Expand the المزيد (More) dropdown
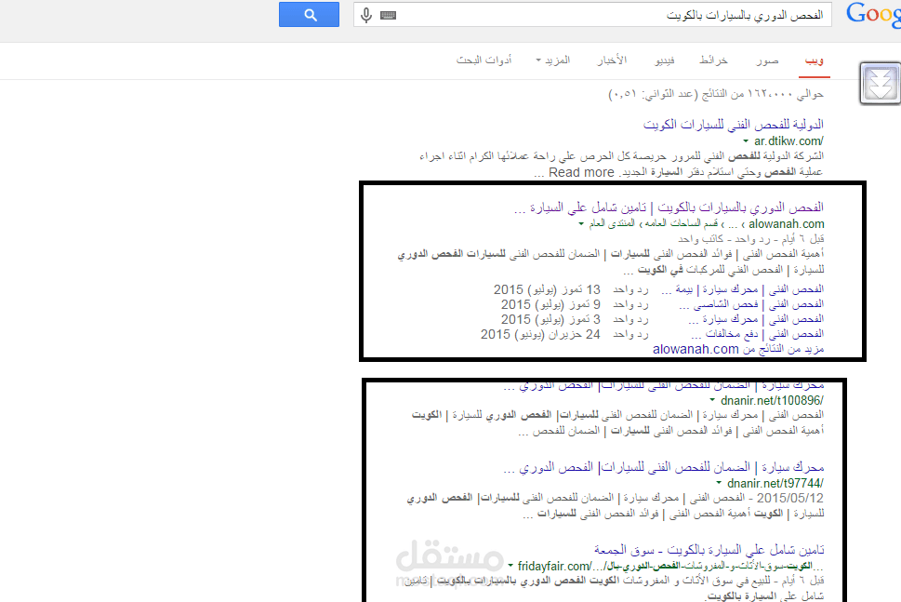This screenshot has height=602, width=901. coord(553,60)
